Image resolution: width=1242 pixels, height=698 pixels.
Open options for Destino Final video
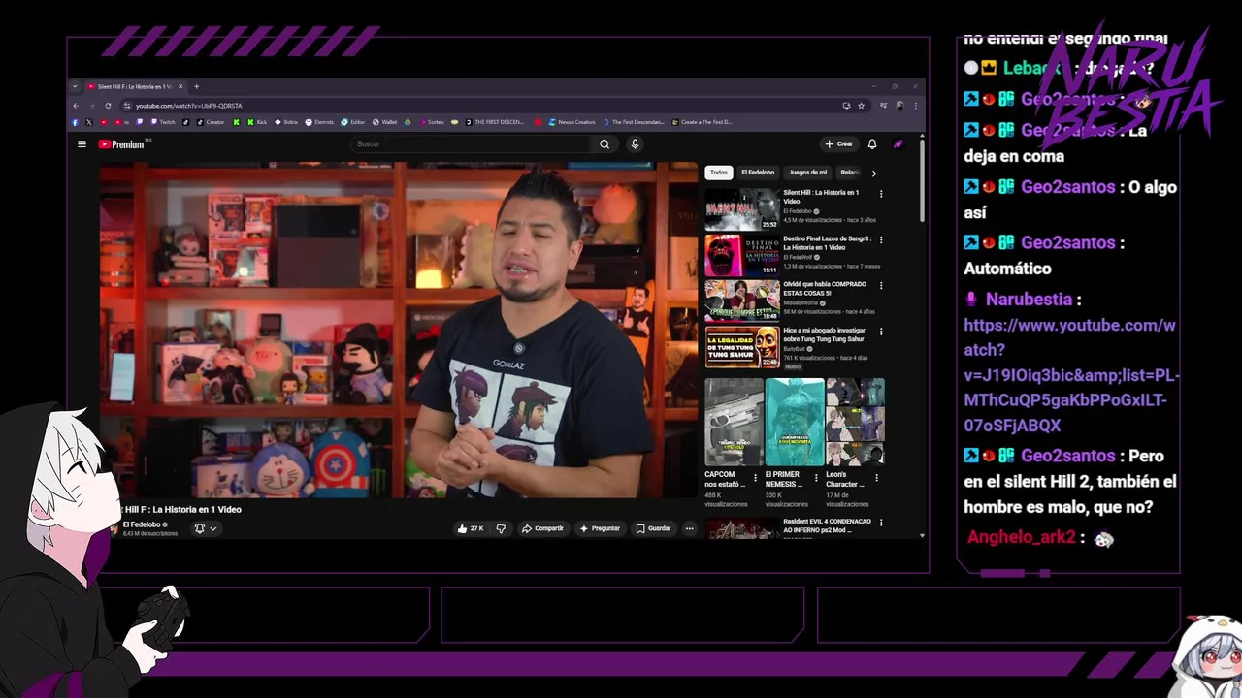(881, 239)
